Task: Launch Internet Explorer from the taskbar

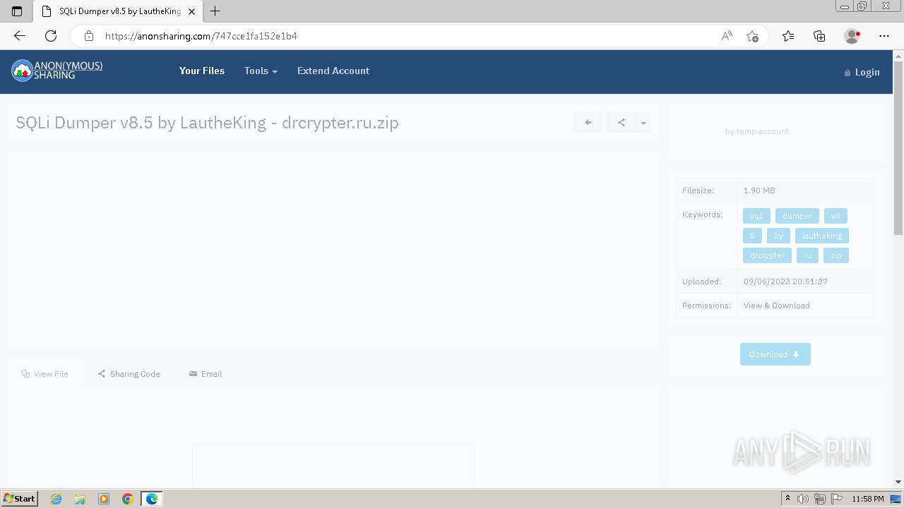Action: coord(56,499)
